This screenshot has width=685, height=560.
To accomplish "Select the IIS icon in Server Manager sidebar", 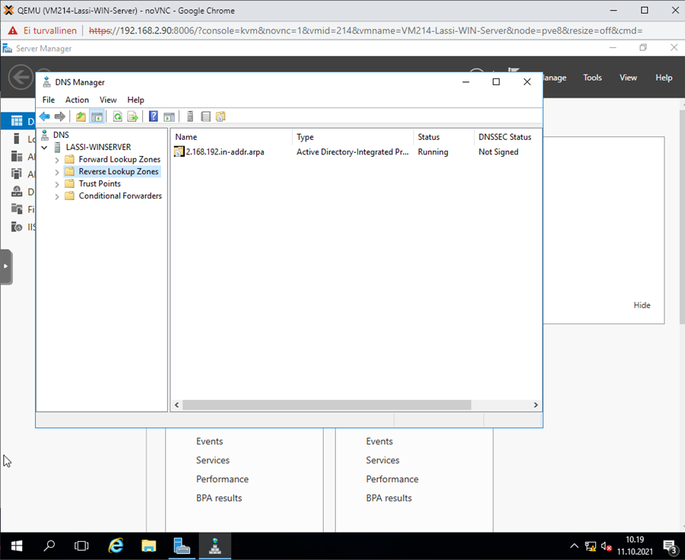I will point(17,227).
